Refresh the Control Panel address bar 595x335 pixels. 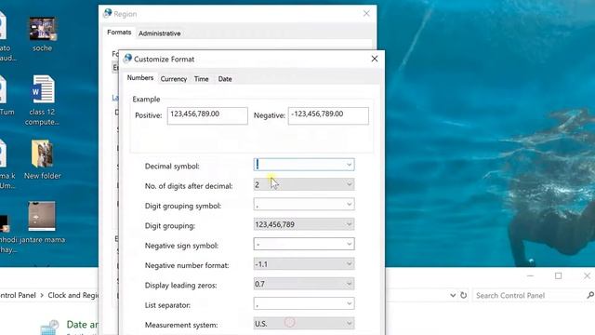coord(463,295)
